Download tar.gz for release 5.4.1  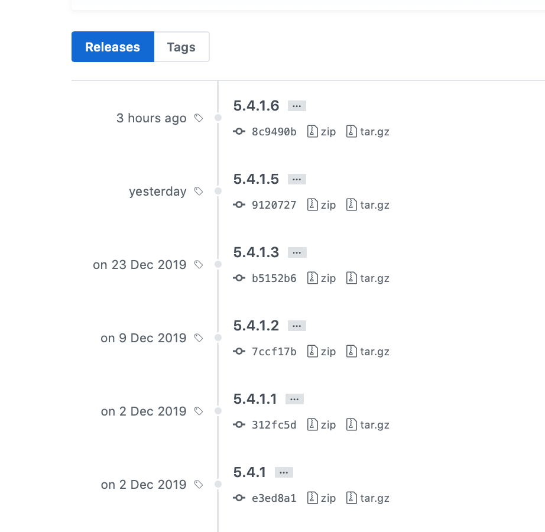point(368,498)
